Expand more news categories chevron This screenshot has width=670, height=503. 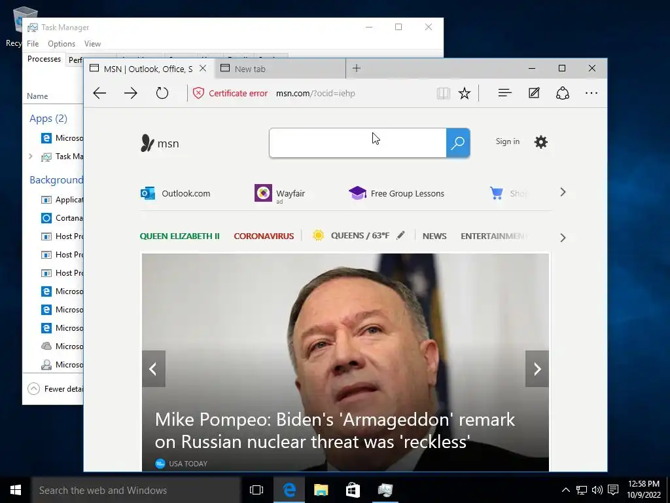[x=563, y=238]
